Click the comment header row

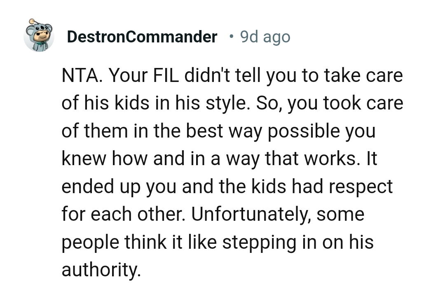point(165,37)
